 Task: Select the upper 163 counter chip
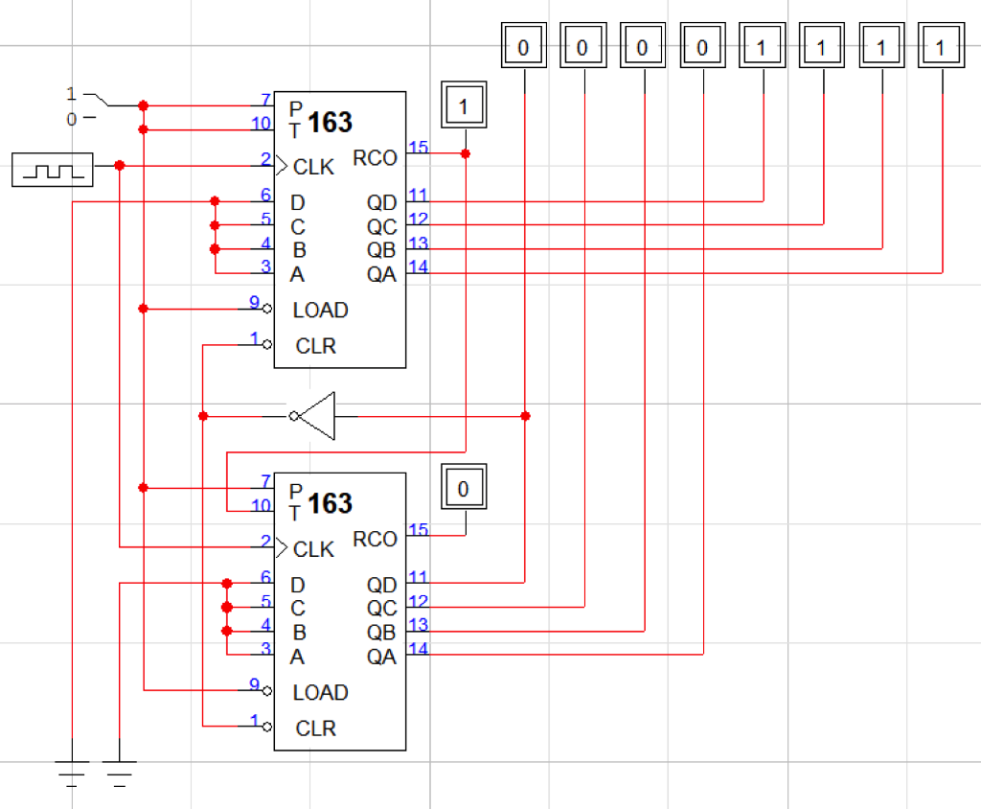(x=340, y=230)
